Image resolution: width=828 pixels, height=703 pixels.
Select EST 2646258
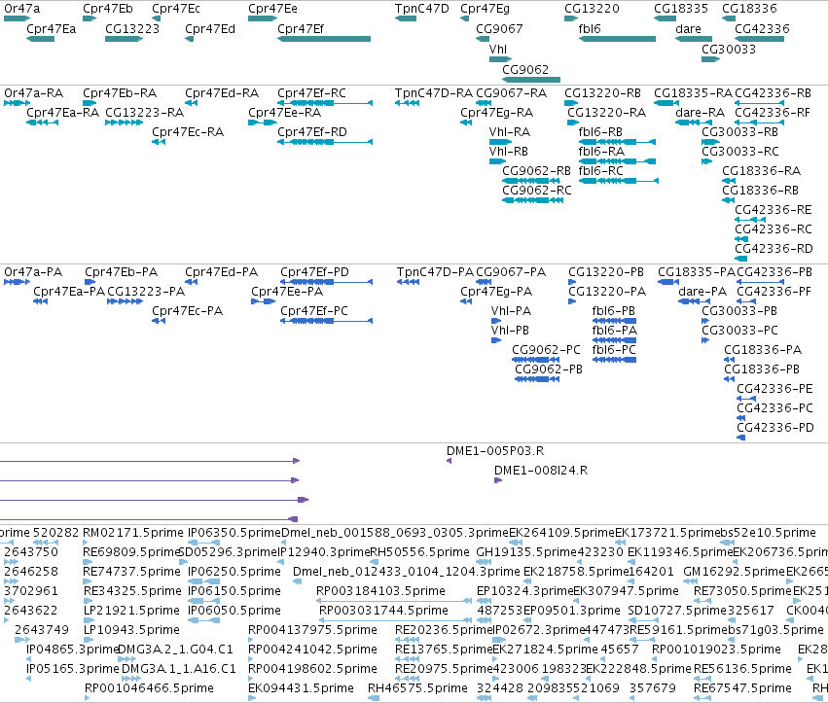pyautogui.click(x=11, y=581)
